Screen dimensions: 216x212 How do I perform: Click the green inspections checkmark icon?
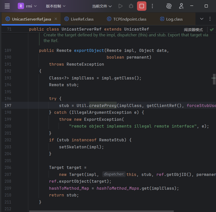[x=212, y=29]
